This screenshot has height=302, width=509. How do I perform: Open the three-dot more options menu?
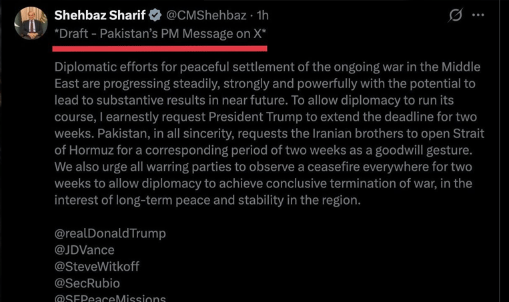[x=478, y=15]
